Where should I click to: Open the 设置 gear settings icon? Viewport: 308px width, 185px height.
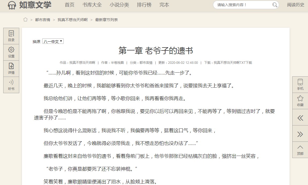click(x=11, y=52)
